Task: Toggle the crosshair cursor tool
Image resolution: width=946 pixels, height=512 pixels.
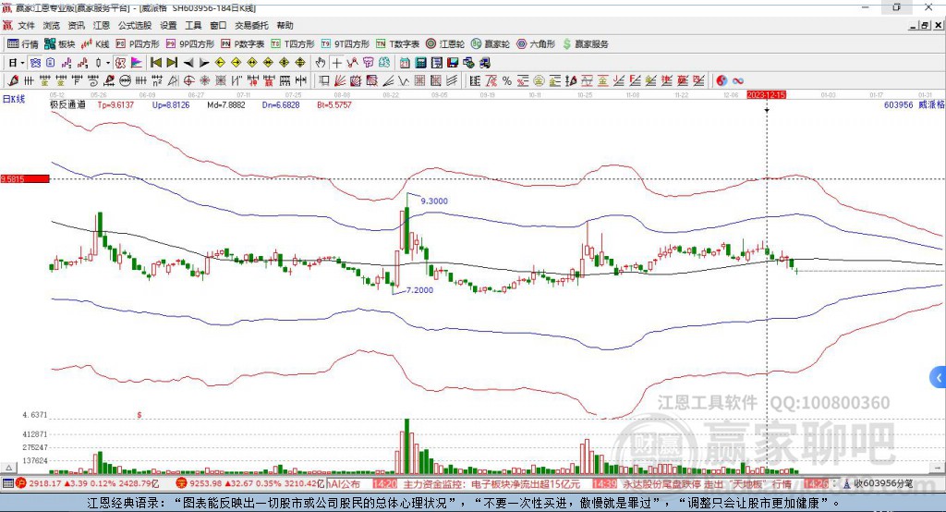Action: pyautogui.click(x=336, y=63)
